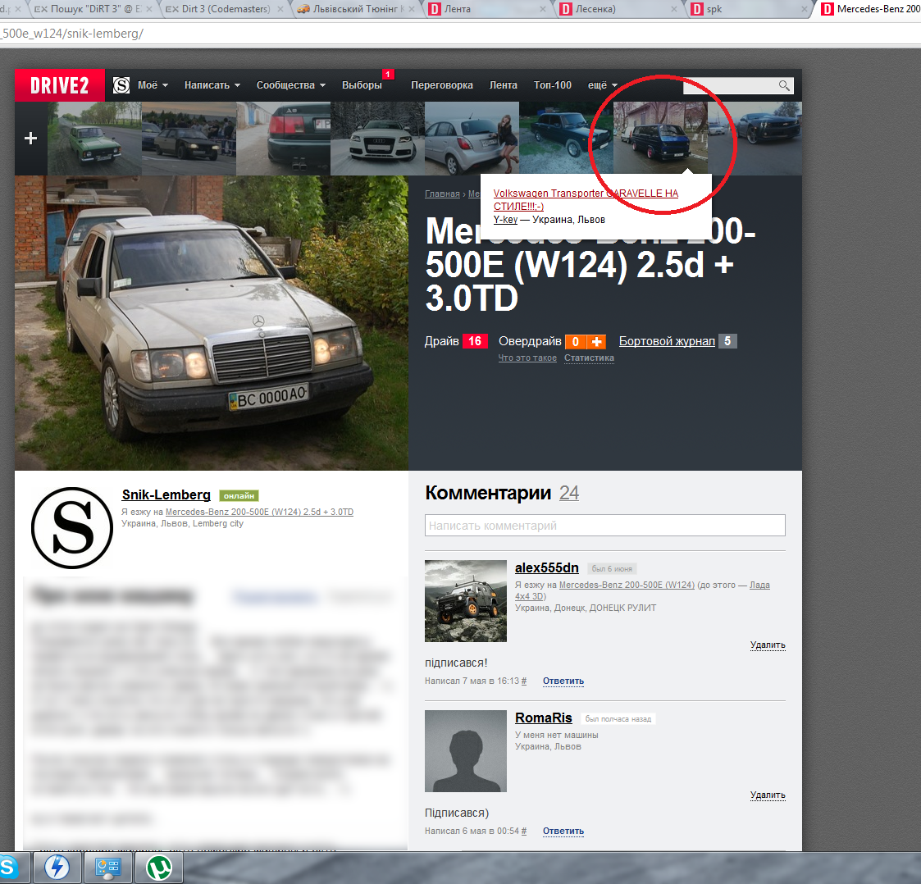Screen dimensions: 921x884
Task: Open the permalink # of the 7 мая comment
Action: [x=524, y=681]
